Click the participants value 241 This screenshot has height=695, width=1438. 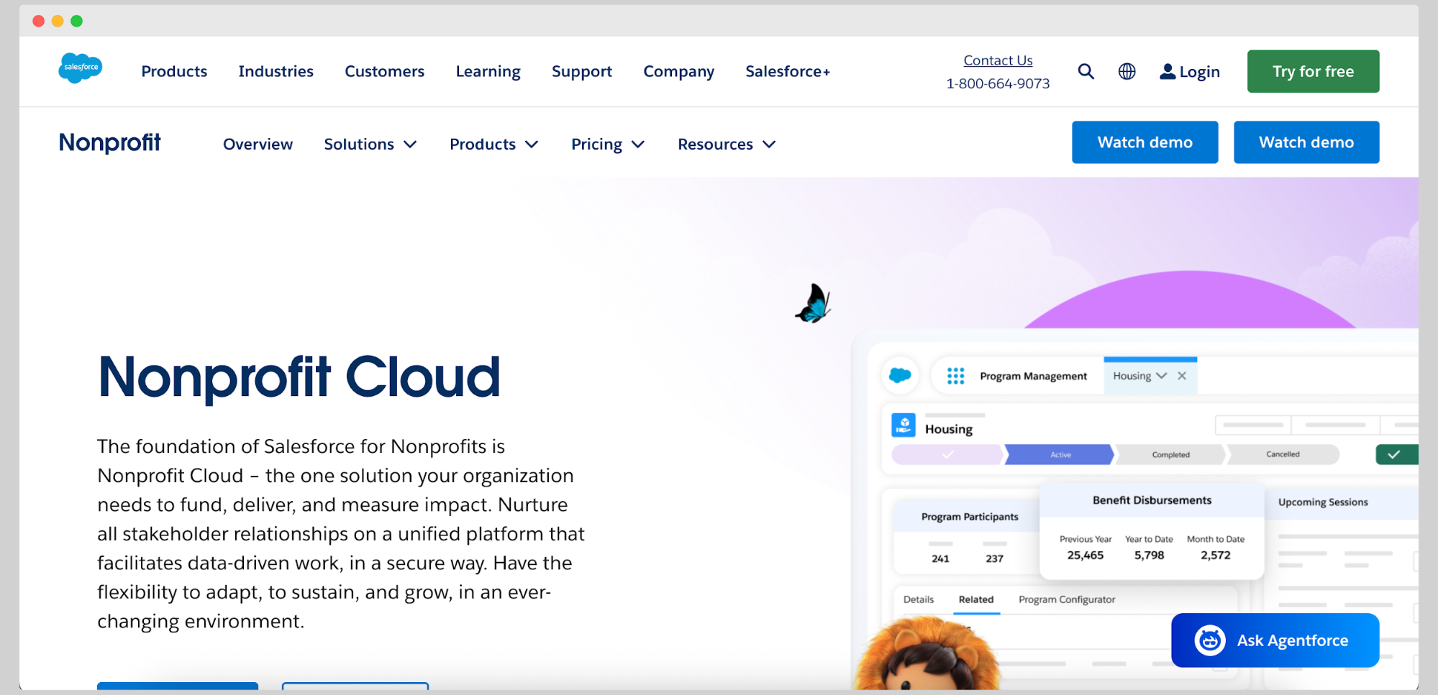click(x=940, y=558)
